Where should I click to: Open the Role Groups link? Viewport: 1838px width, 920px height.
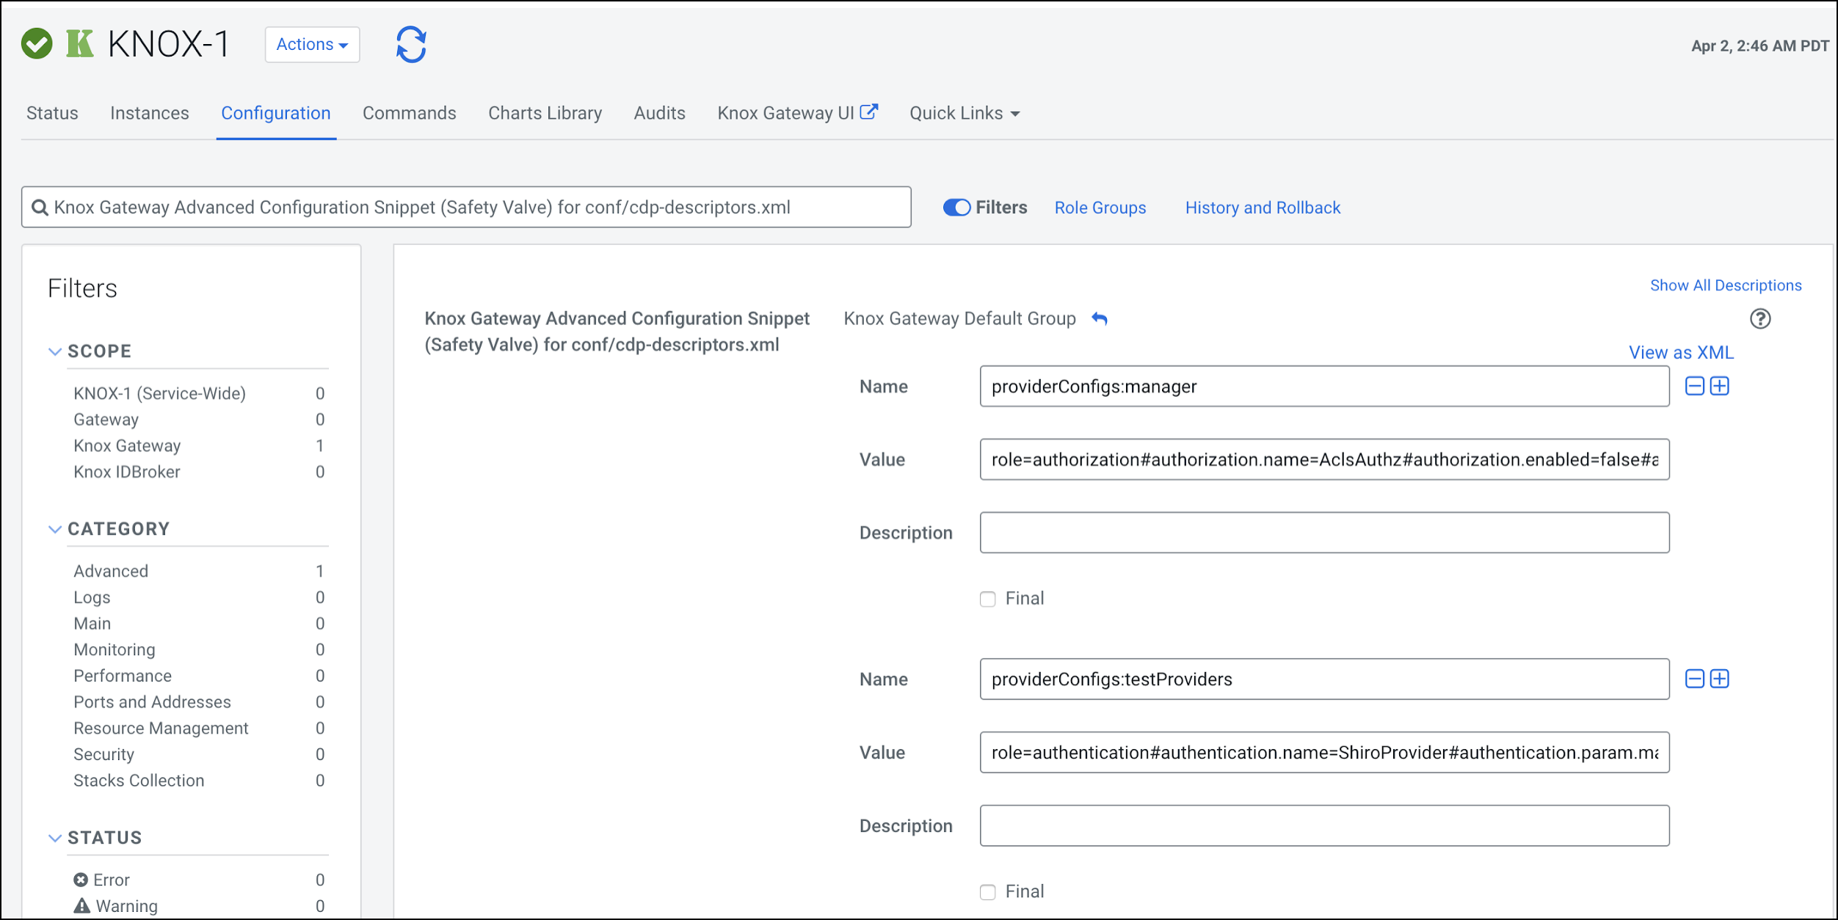[1100, 208]
